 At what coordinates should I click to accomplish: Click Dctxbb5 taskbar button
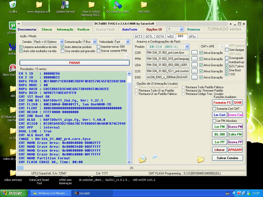(92, 193)
